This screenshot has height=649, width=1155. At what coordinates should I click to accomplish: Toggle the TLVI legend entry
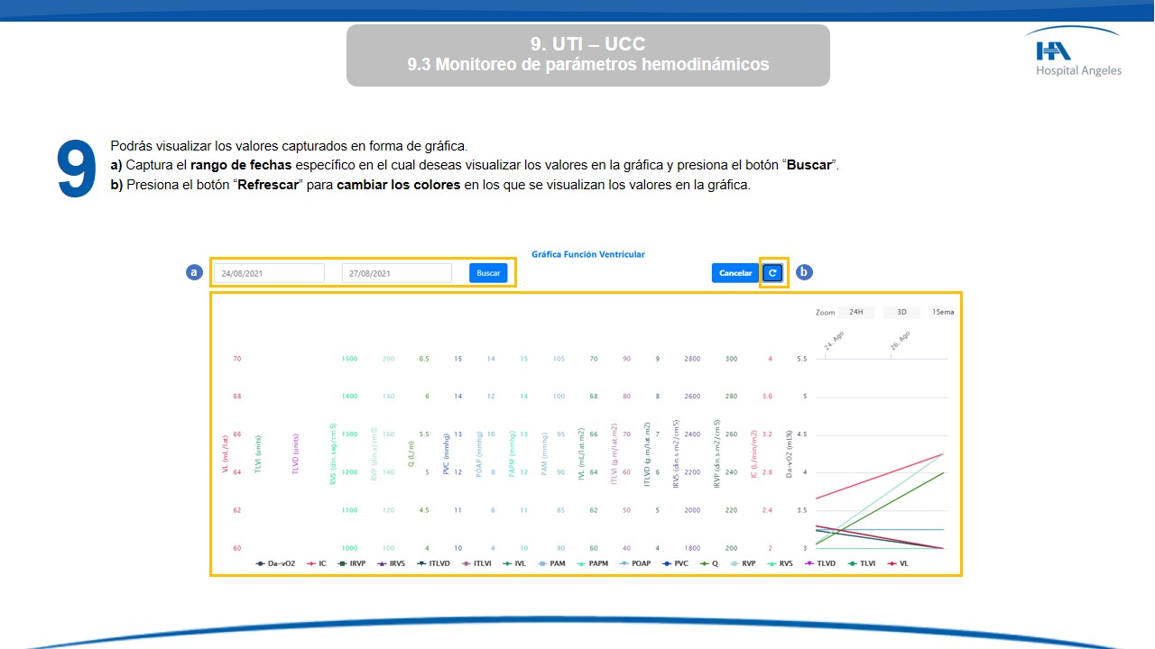click(x=862, y=563)
